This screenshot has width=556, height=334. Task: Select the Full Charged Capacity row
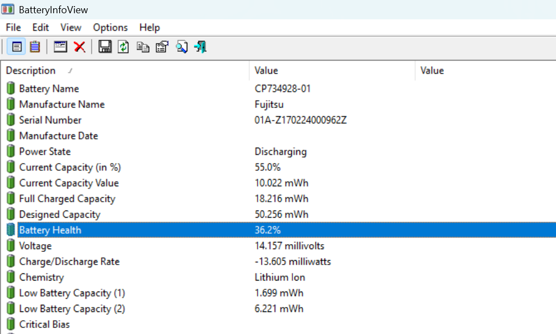[x=278, y=198]
